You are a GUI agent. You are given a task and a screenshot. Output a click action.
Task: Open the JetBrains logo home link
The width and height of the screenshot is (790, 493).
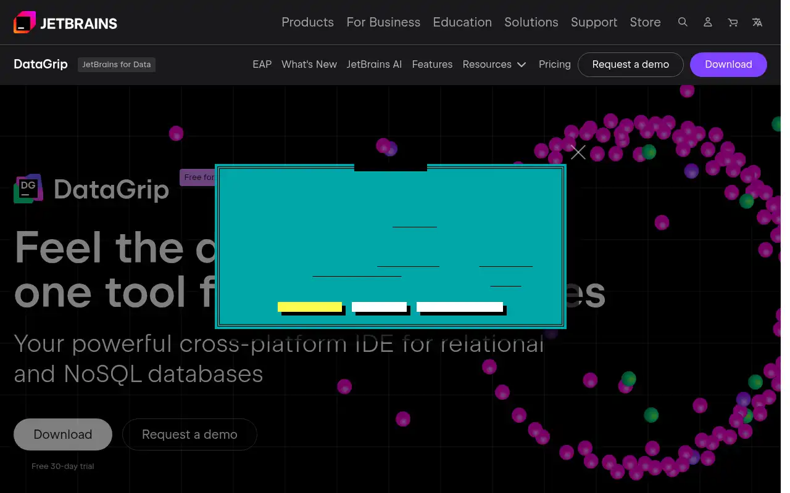pyautogui.click(x=65, y=23)
